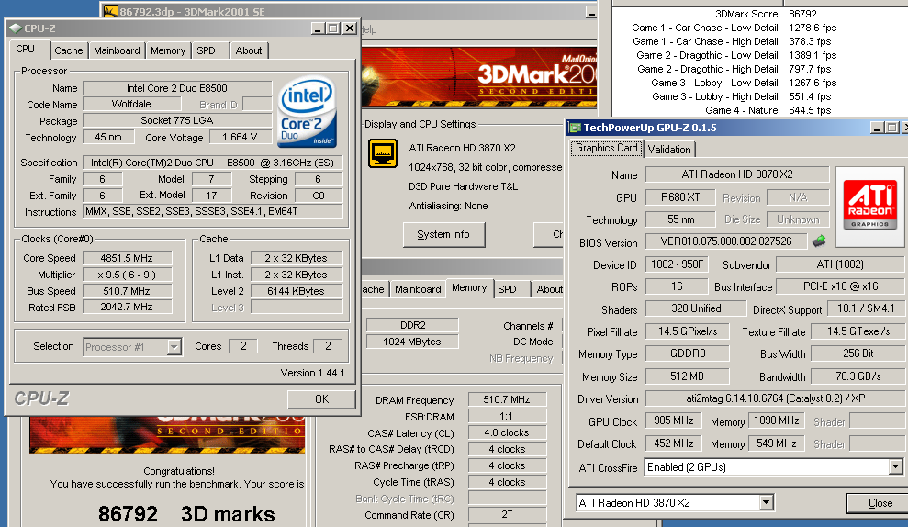Click the Core Speed 4851.5 MHz field
This screenshot has height=527, width=908.
coord(127,258)
